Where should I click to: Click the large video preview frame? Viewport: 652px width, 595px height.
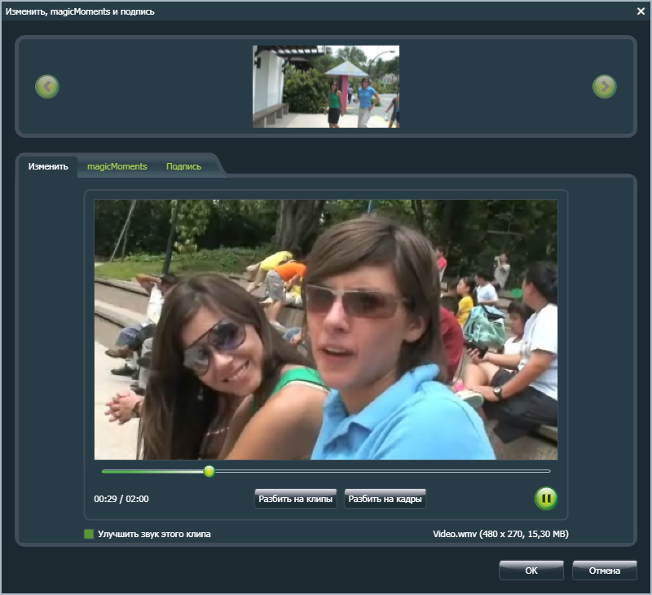point(325,329)
